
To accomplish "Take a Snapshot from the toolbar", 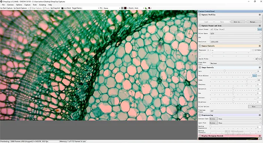I will (55, 8).
